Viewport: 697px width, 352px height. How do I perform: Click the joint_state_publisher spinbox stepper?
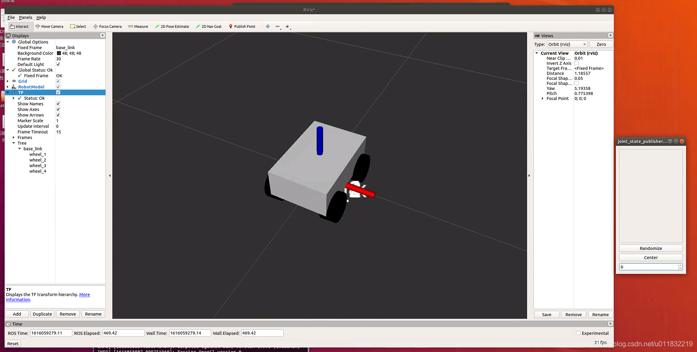coord(680,267)
